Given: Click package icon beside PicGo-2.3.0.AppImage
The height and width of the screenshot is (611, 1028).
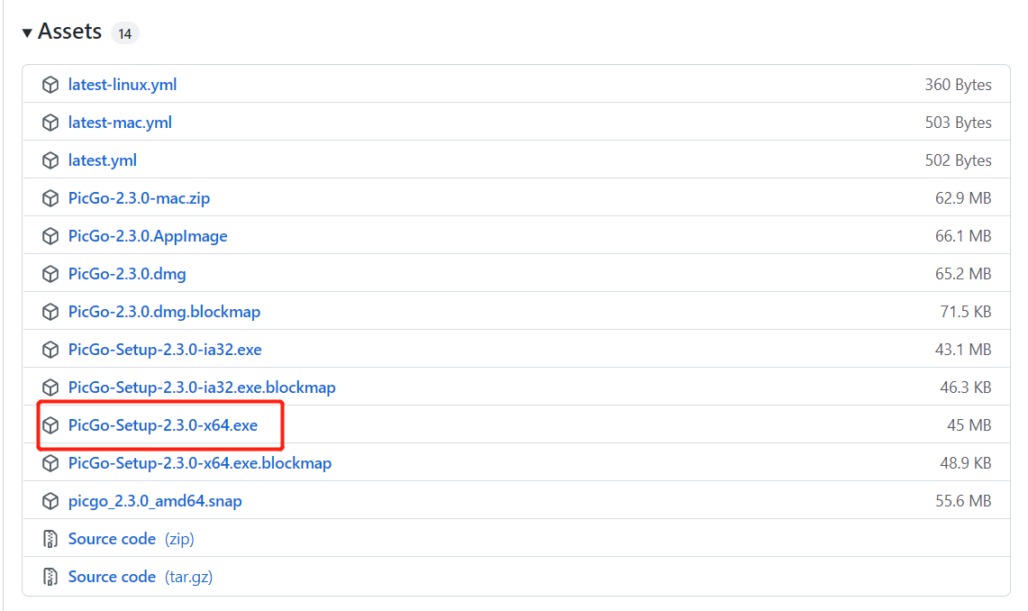Looking at the screenshot, I should pyautogui.click(x=50, y=236).
